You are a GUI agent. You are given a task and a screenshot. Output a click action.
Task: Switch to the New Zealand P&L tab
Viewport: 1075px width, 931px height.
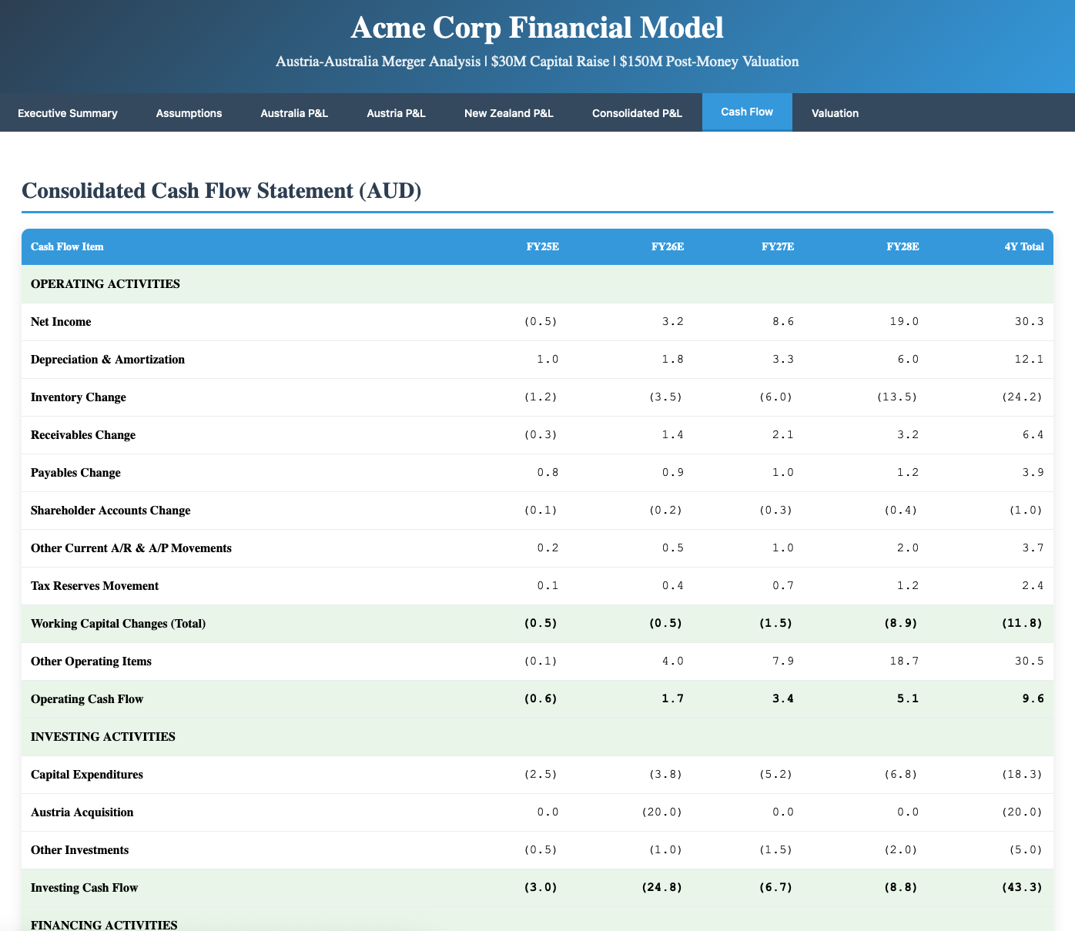[x=508, y=112]
